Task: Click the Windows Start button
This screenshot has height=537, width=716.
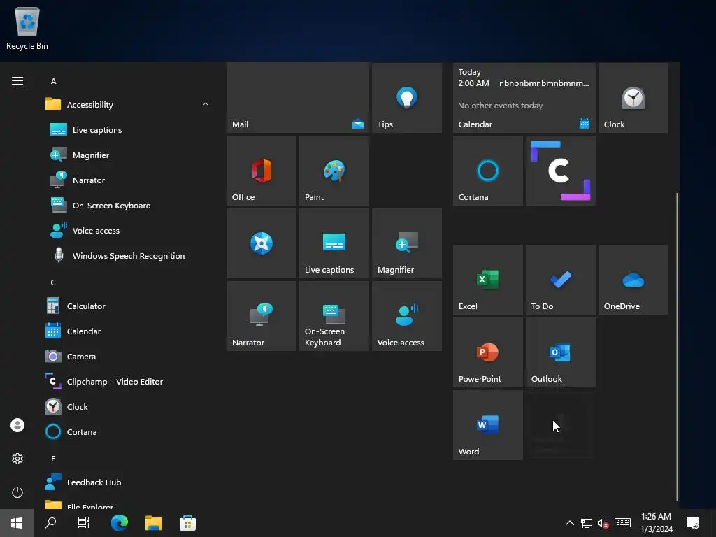Action: tap(17, 523)
